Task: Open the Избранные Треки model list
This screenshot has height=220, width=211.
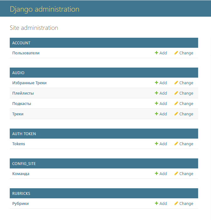Action: 29,83
